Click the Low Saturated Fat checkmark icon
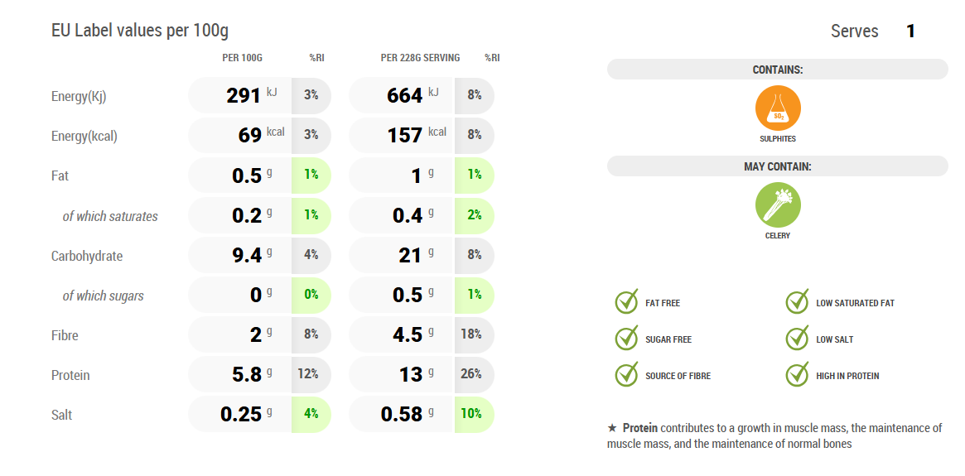This screenshot has width=965, height=476. tap(797, 302)
